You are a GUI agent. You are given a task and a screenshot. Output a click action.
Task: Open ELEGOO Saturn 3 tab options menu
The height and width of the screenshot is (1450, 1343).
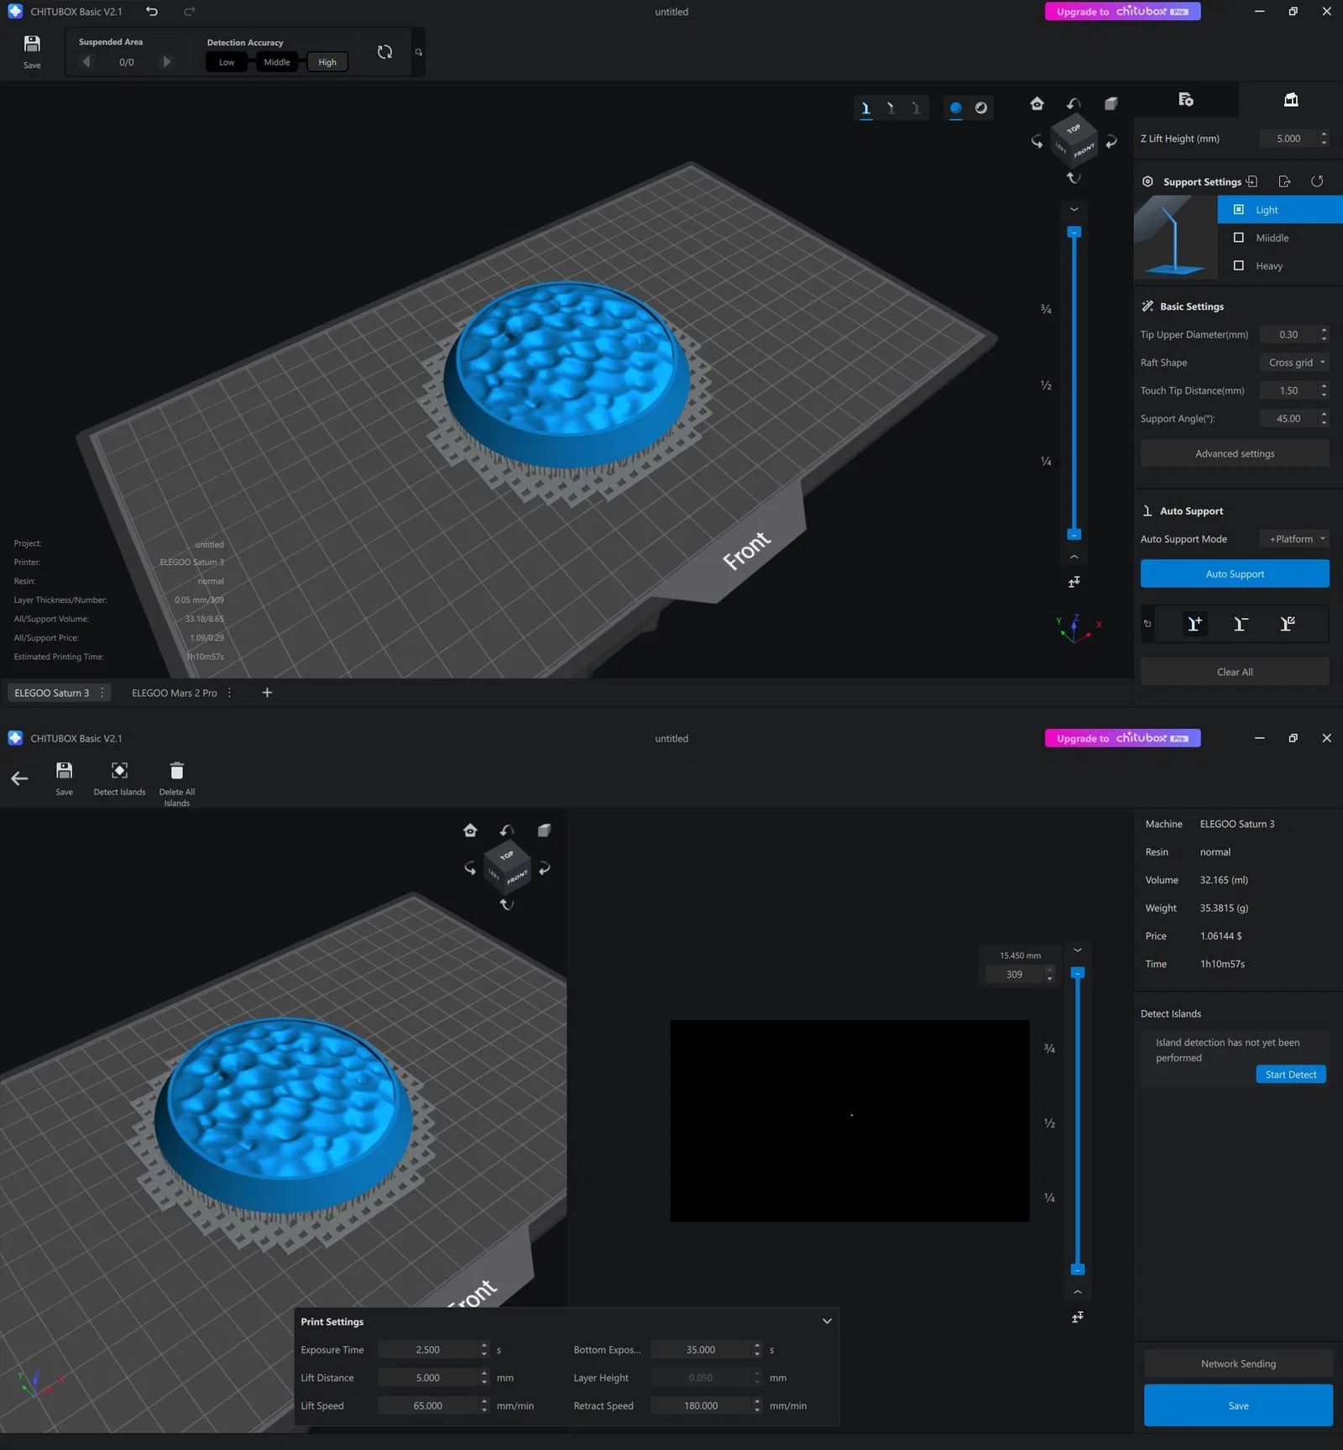point(102,693)
